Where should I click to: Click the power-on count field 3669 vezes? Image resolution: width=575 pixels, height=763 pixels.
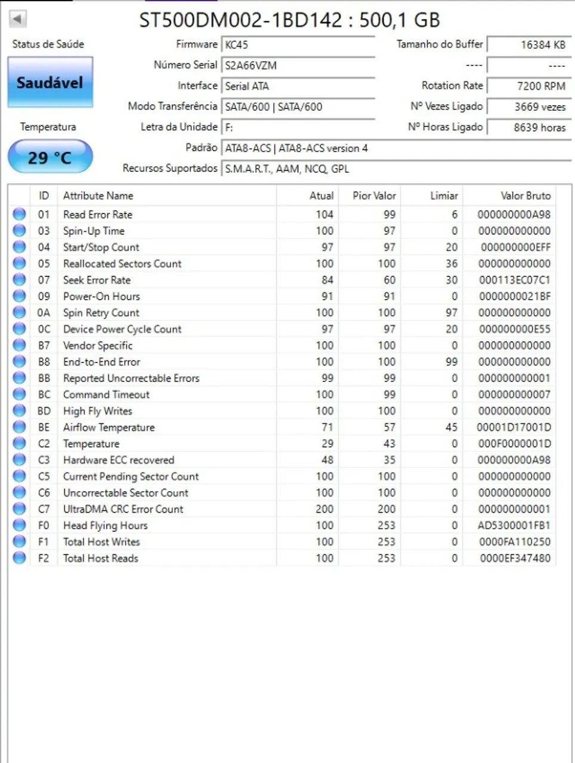tap(529, 107)
